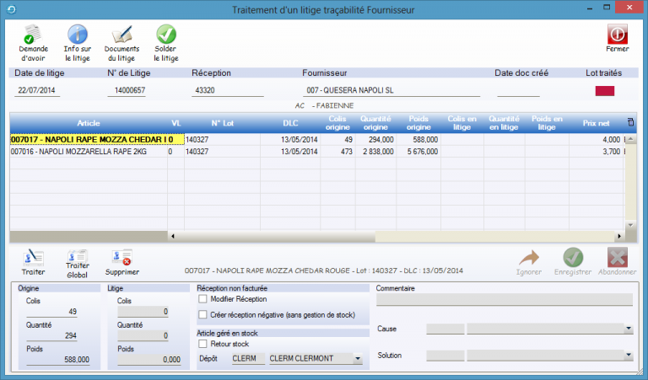Select the NAPOLI MOZZARELLA RAPE 2KG row
Image resolution: width=648 pixels, height=380 pixels.
click(x=89, y=152)
